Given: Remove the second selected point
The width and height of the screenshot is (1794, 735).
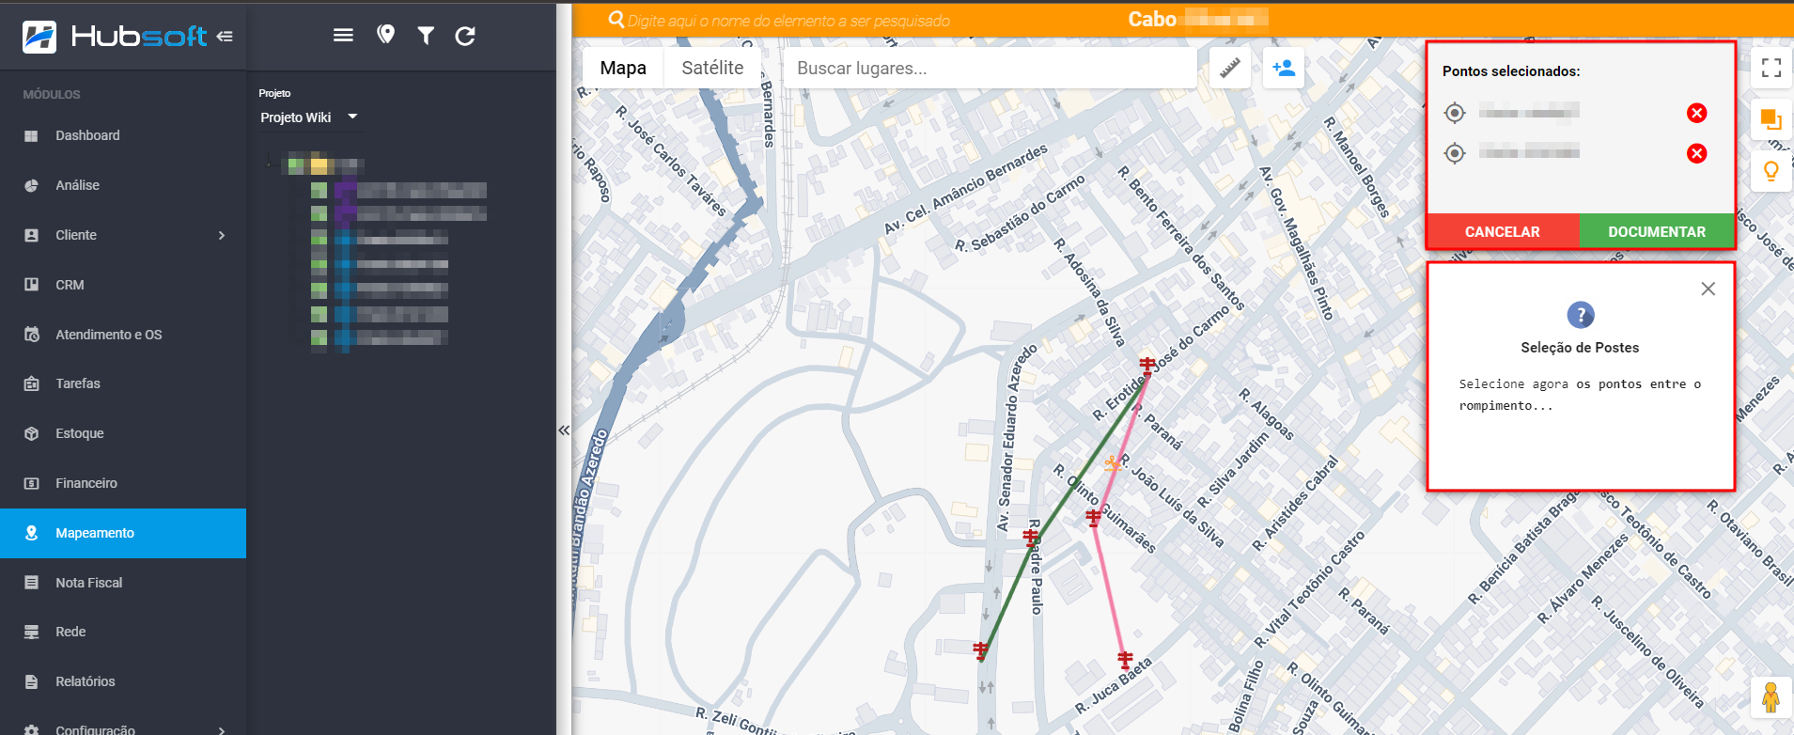Looking at the screenshot, I should (1696, 153).
